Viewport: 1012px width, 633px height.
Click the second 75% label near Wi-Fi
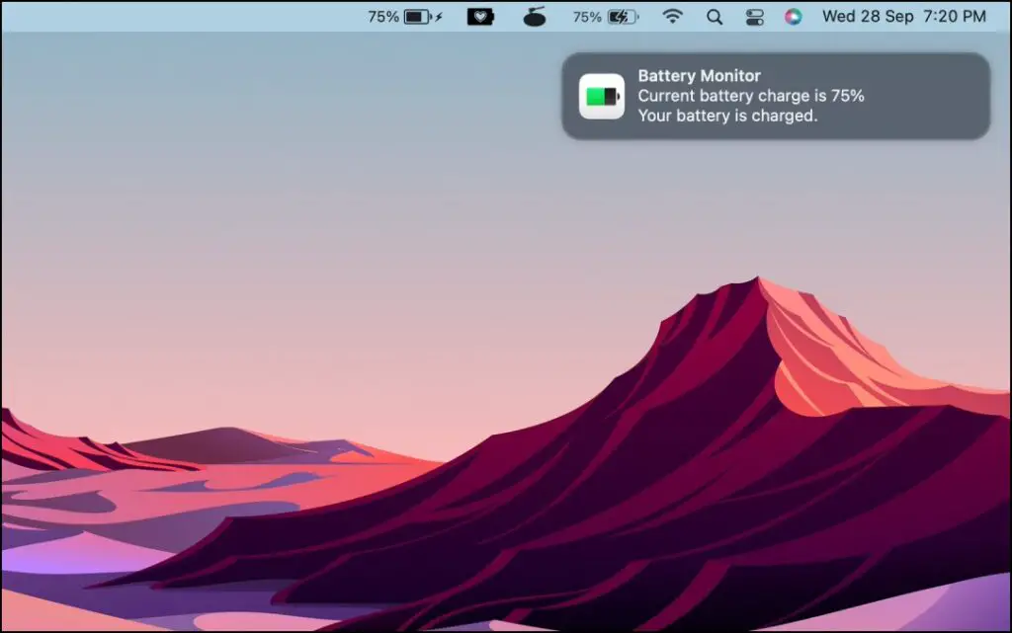(x=587, y=17)
